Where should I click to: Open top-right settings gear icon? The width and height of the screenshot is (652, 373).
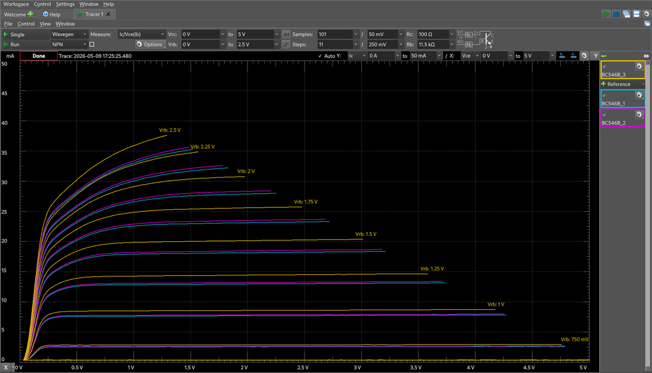(647, 14)
